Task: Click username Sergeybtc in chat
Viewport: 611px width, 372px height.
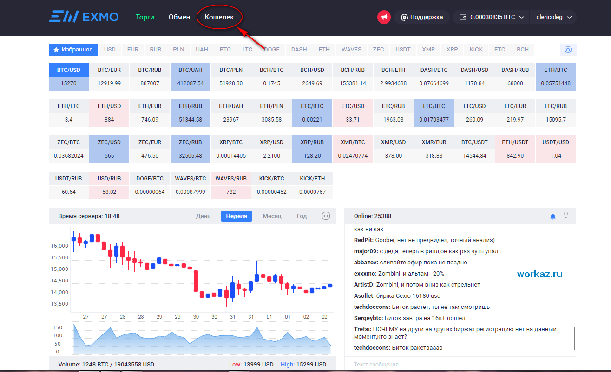Action: (369, 318)
